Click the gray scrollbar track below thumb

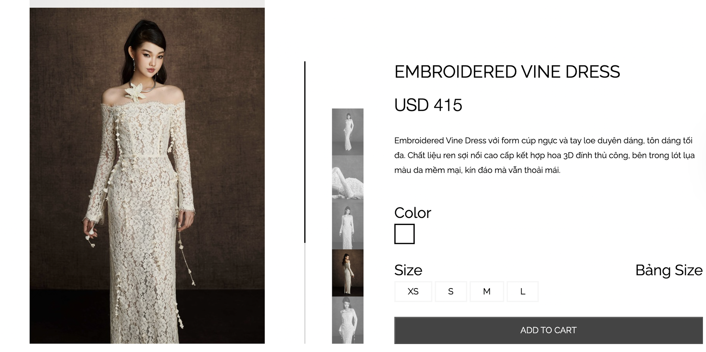[x=305, y=293]
